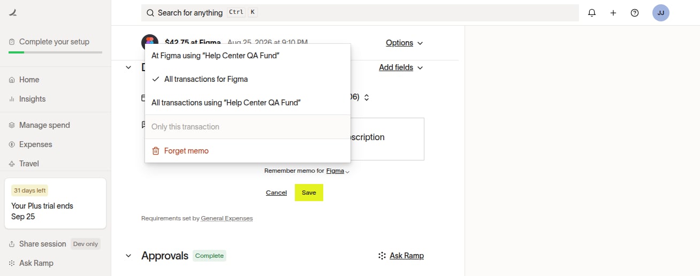
Task: Open the help question mark icon
Action: point(635,13)
